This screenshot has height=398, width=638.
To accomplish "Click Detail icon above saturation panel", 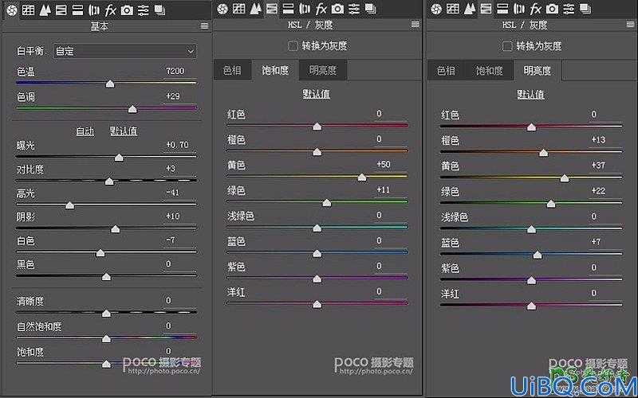I will coord(255,9).
